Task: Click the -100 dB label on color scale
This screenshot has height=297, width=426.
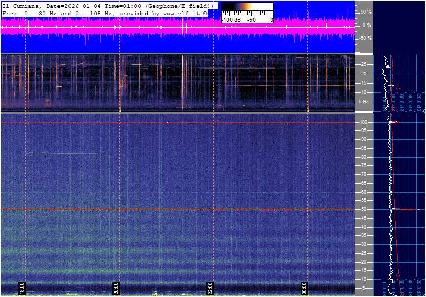Action: point(231,20)
